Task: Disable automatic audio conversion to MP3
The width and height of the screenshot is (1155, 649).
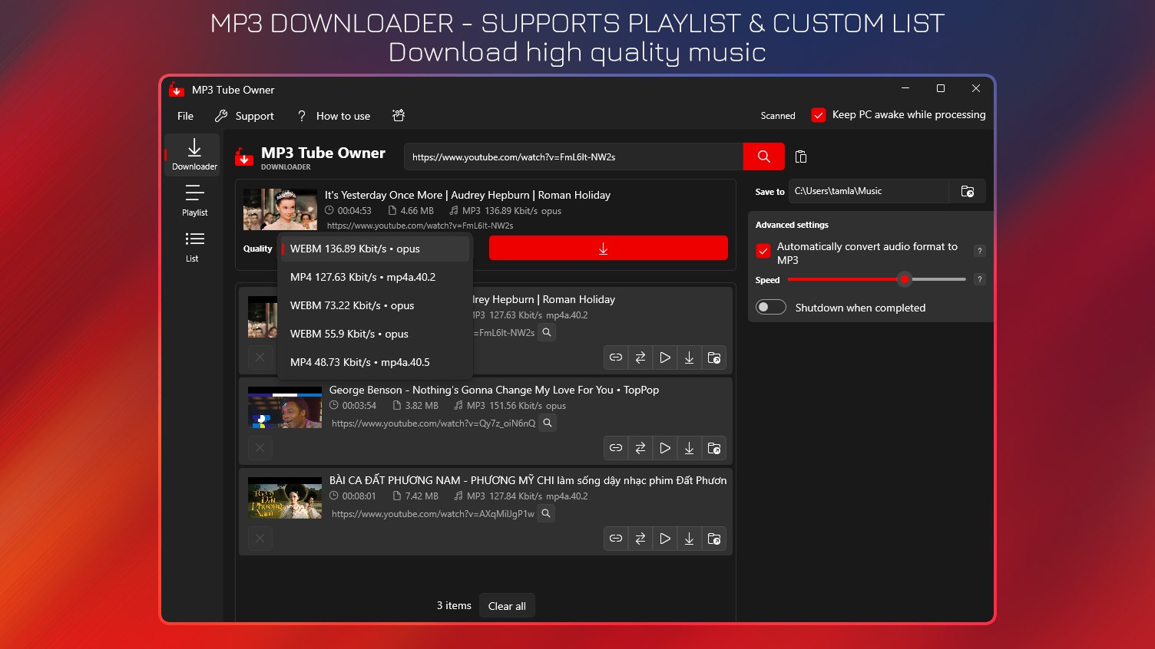Action: (x=763, y=251)
